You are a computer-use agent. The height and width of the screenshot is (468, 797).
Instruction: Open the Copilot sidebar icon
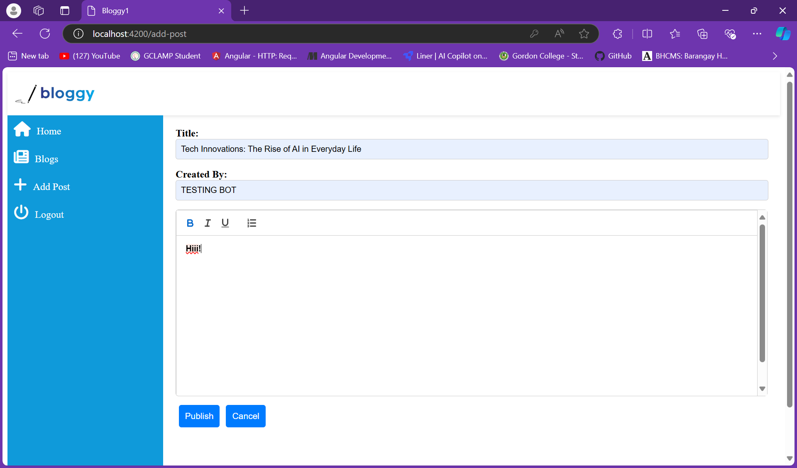click(x=783, y=34)
